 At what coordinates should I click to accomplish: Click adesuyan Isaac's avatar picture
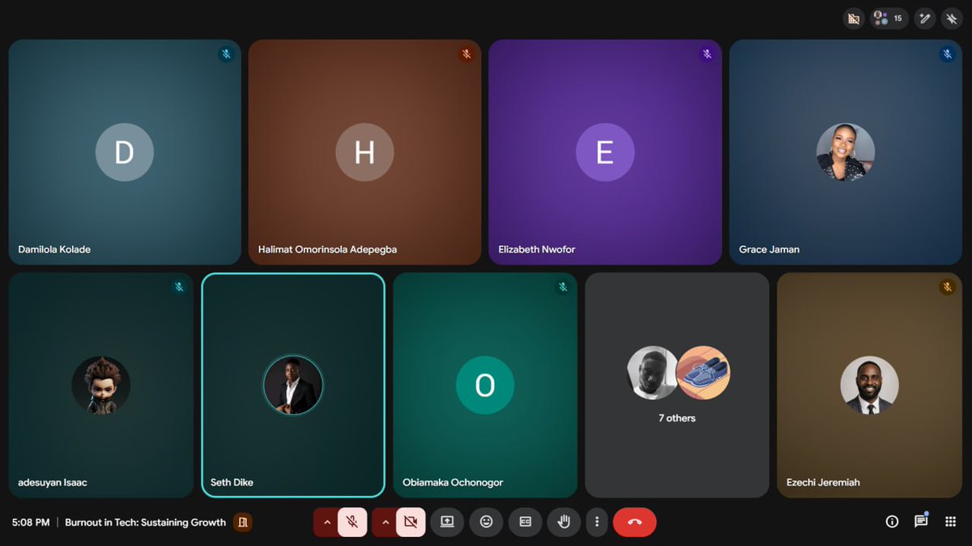(x=101, y=385)
